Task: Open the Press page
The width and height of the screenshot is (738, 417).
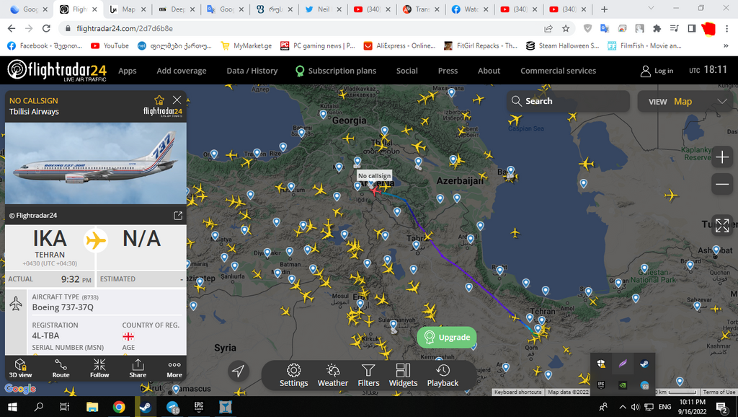Action: pyautogui.click(x=448, y=71)
